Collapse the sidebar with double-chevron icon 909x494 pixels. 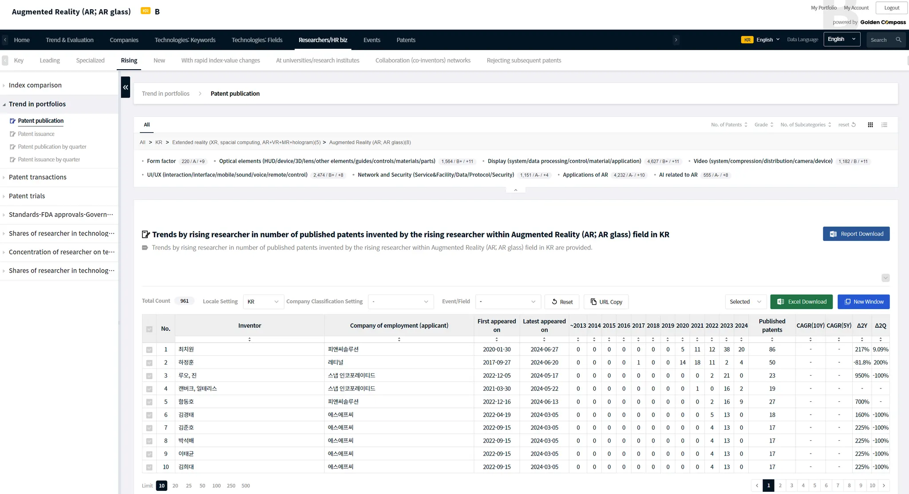click(126, 87)
